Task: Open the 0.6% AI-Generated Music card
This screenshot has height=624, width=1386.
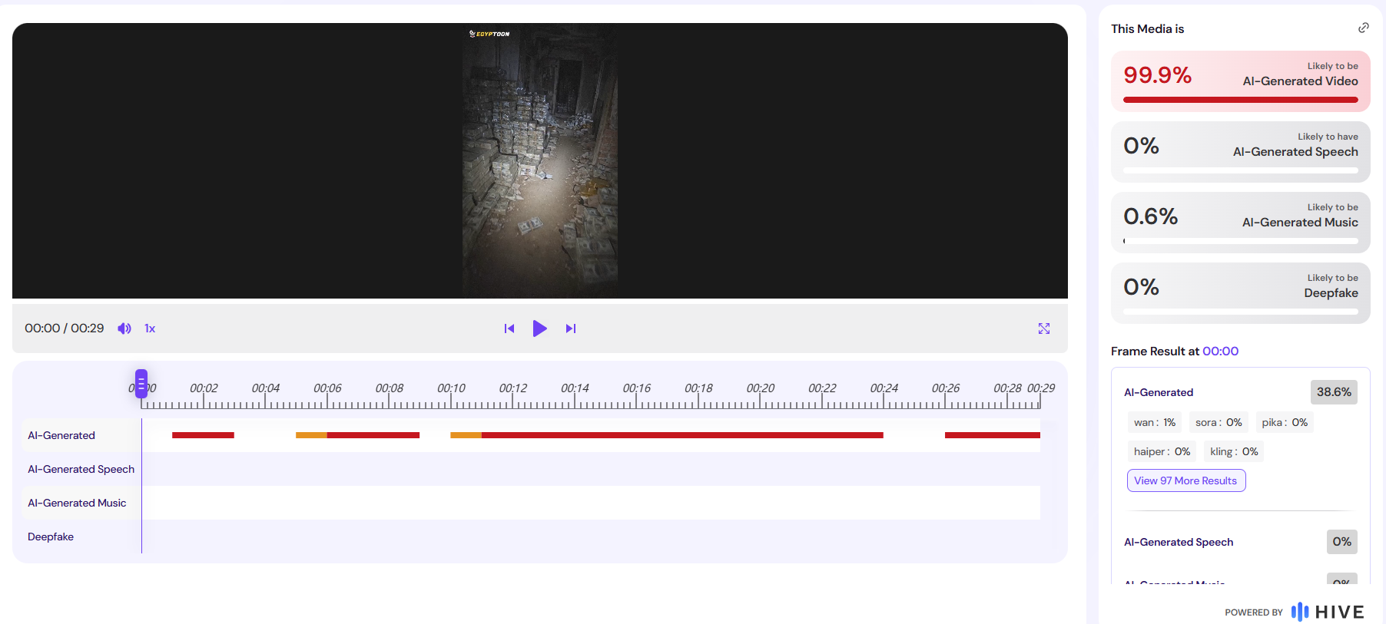Action: (1241, 223)
